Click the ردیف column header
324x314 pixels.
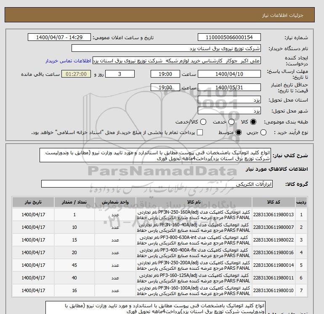(x=301, y=202)
